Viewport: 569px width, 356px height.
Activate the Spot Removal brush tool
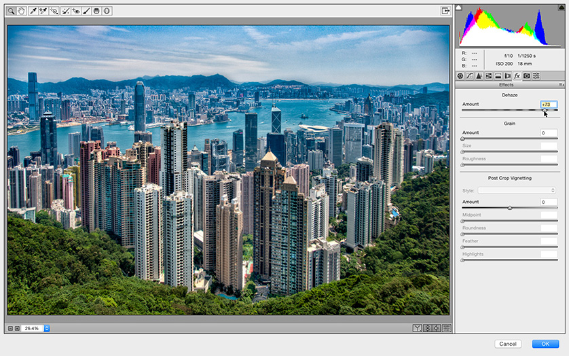pyautogui.click(x=65, y=11)
